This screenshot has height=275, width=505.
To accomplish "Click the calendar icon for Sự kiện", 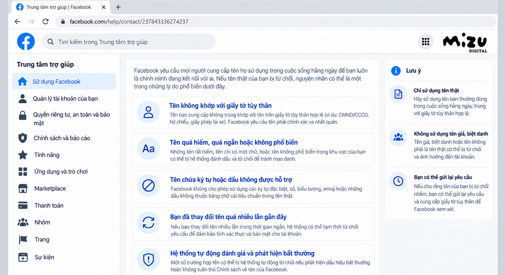I will 23,257.
